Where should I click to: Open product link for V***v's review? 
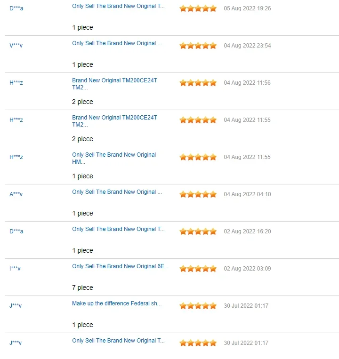(x=117, y=43)
